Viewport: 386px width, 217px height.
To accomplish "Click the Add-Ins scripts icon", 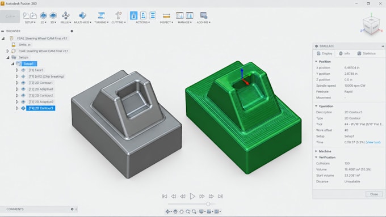I will click(204, 15).
